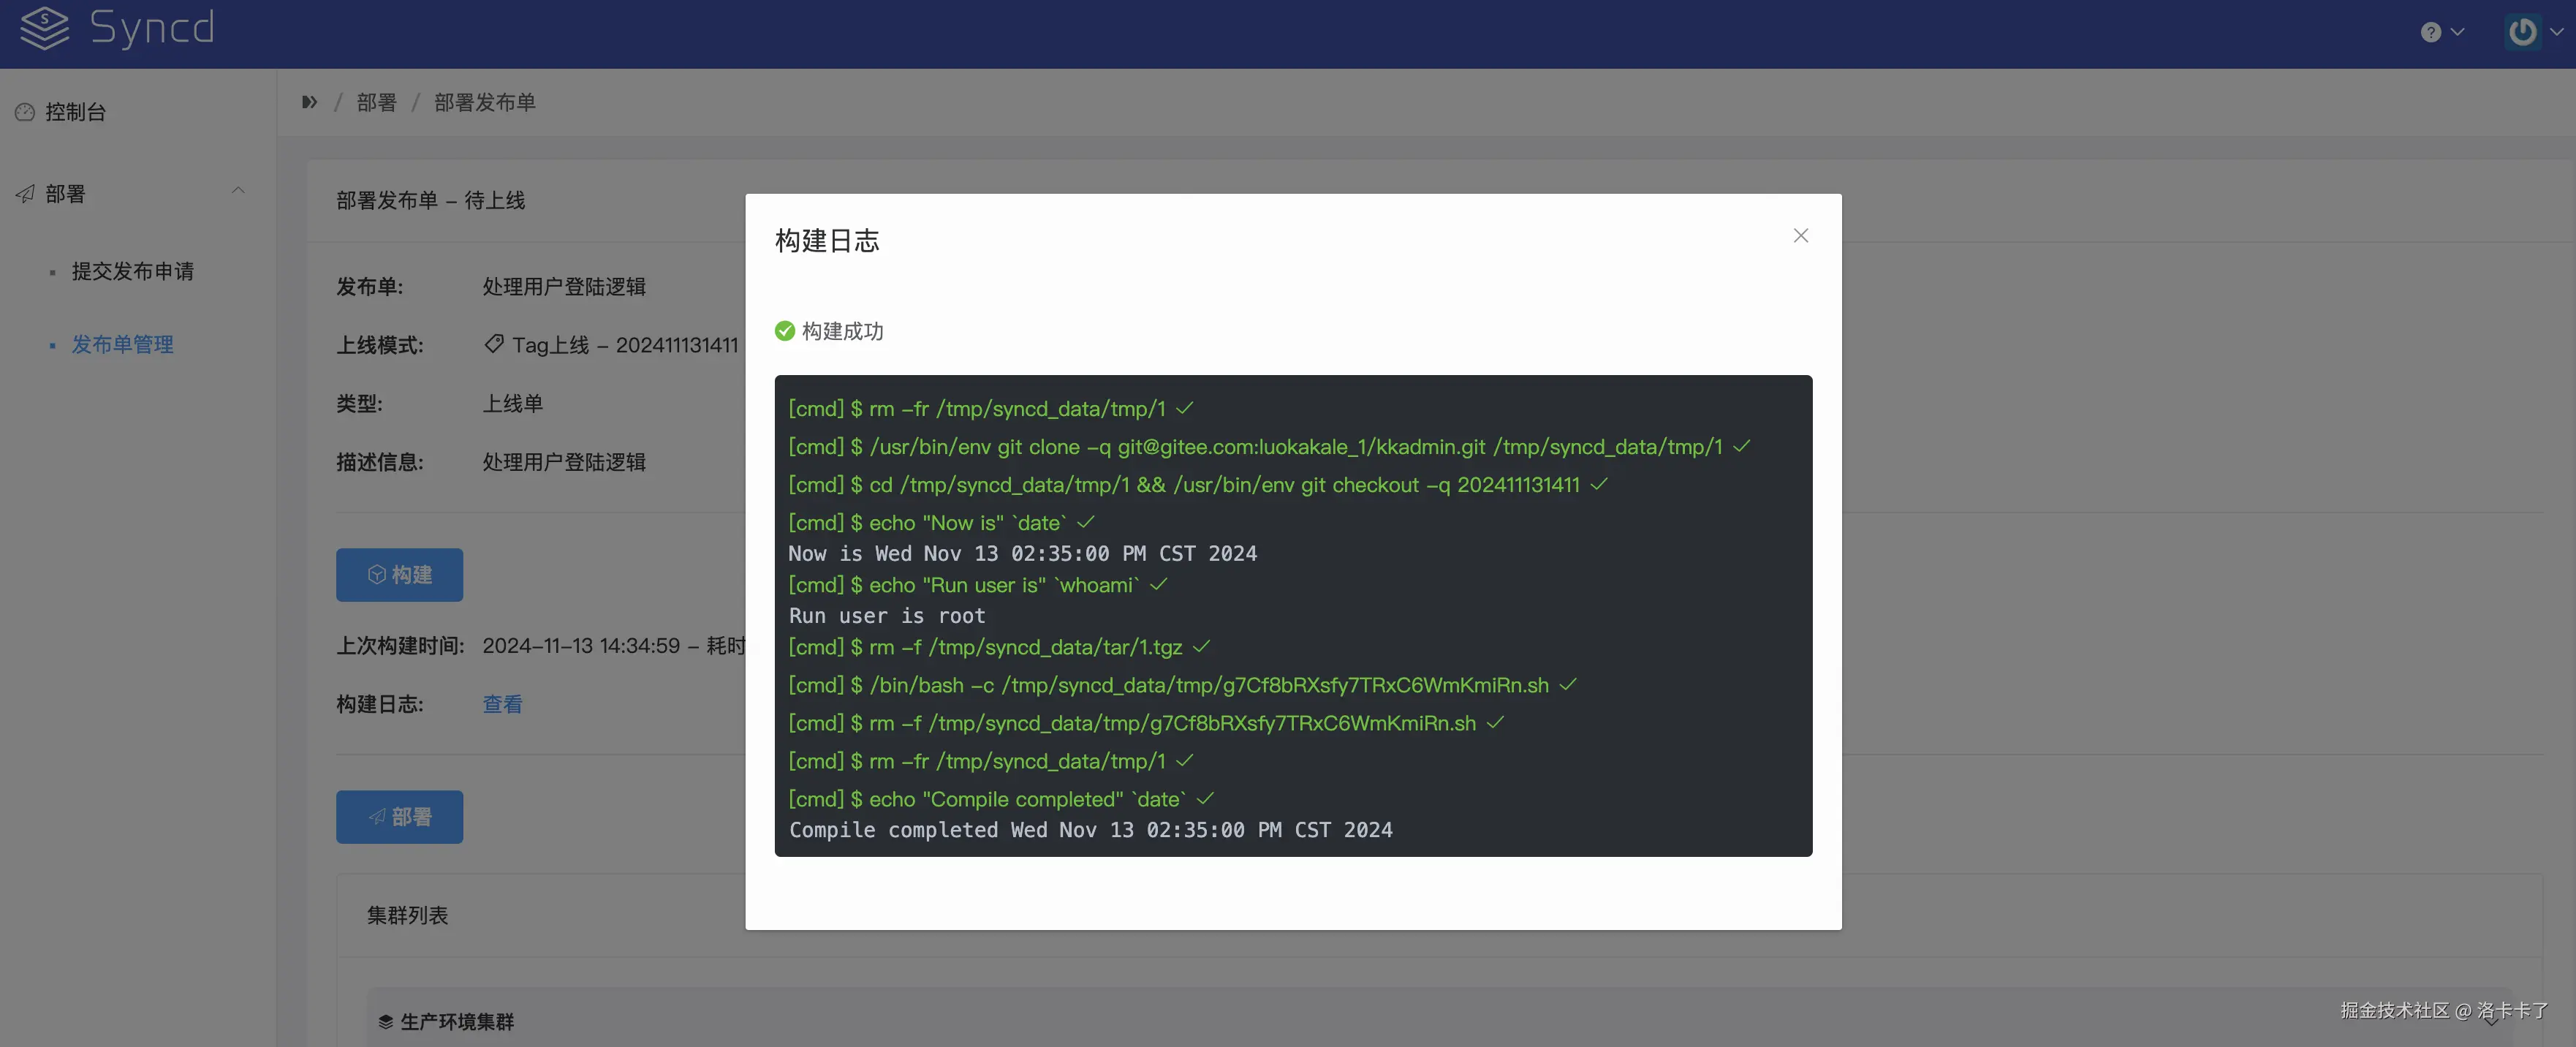The width and height of the screenshot is (2576, 1047).
Task: Open 查看 build log link
Action: tap(502, 704)
